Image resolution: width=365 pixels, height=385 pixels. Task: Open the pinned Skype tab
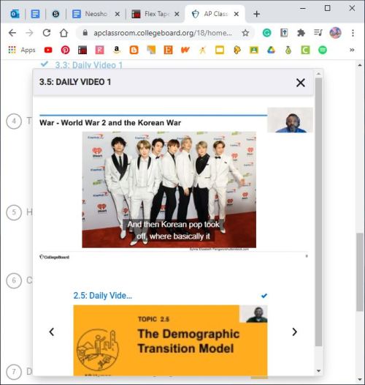(55, 14)
